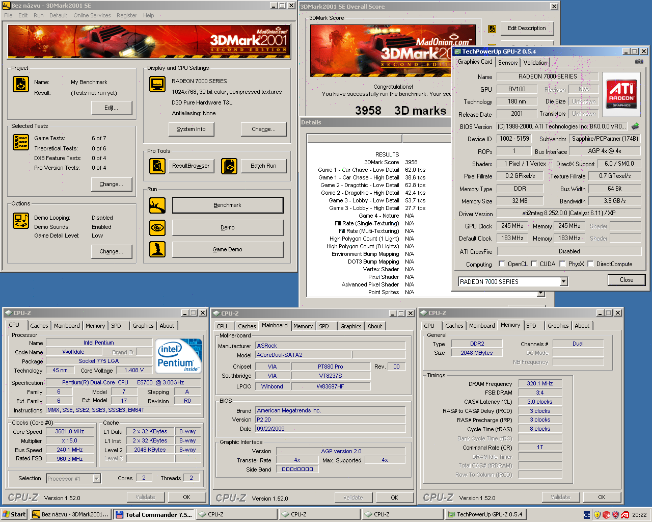Click the ResultBrowser magnifier icon
The image size is (652, 522).
point(157,166)
